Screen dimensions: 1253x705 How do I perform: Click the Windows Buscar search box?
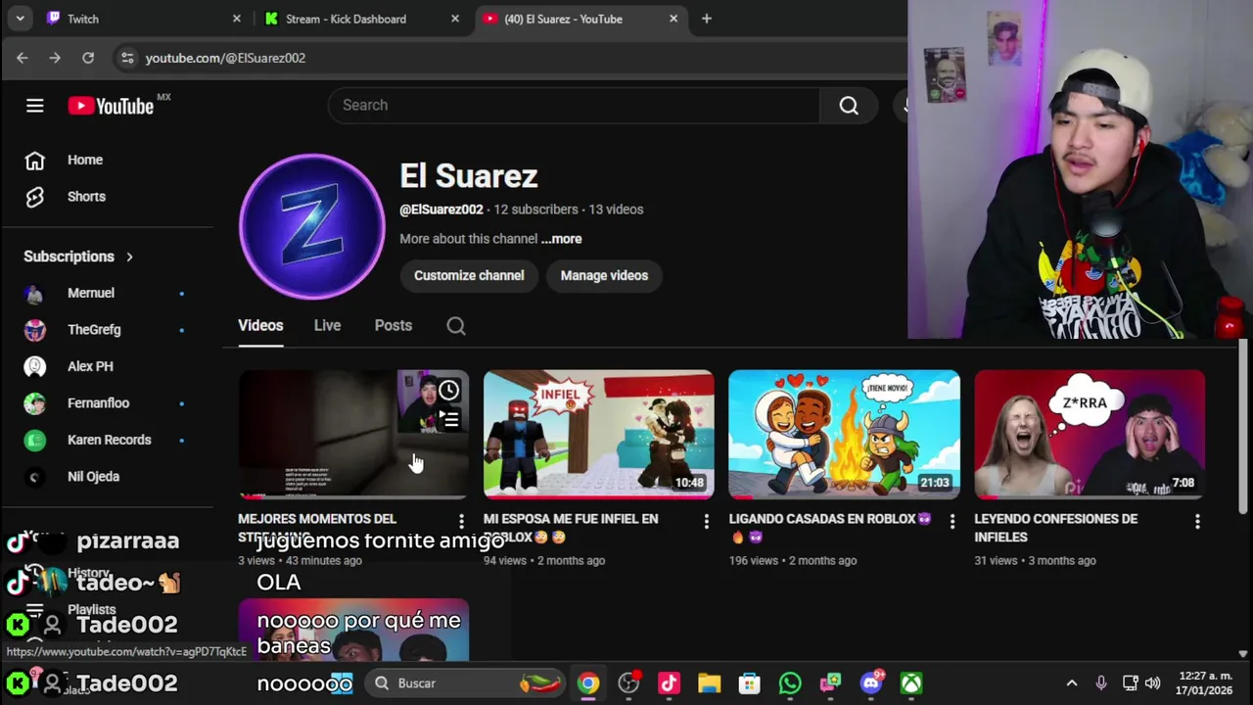[x=465, y=683]
